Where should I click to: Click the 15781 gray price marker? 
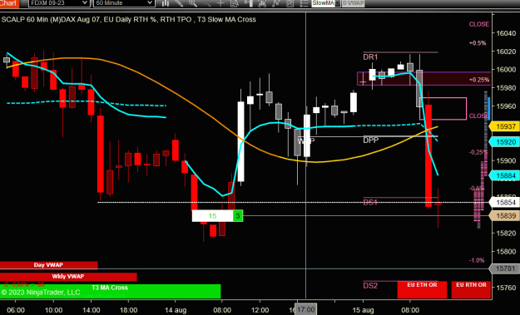pos(505,268)
